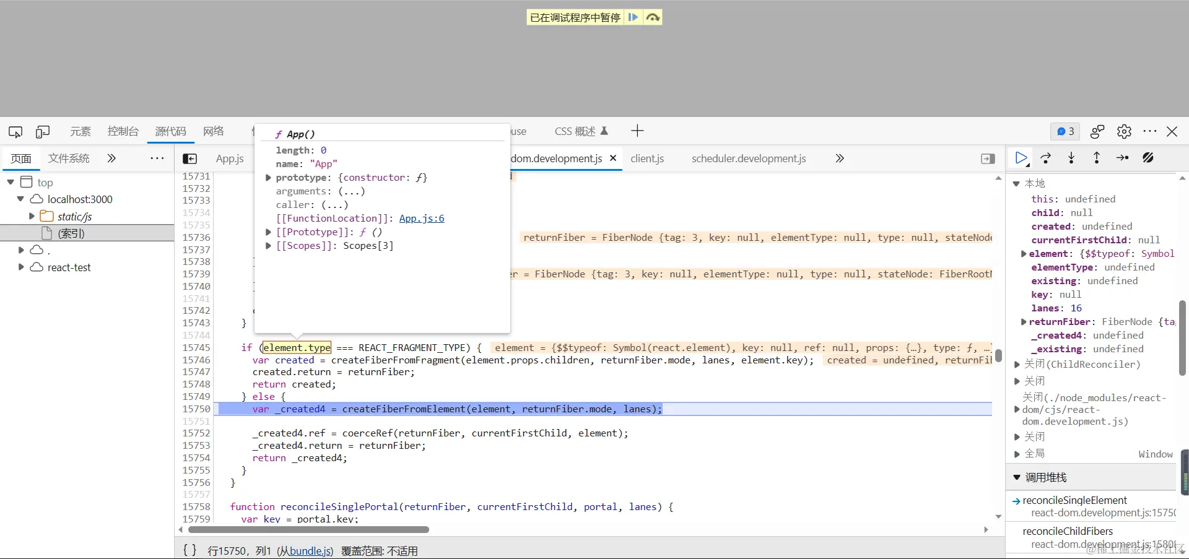Expand the 全局 scope section
Viewport: 1189px width, 559px height.
(1016, 454)
